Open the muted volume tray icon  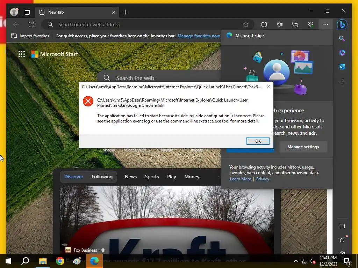point(313,261)
